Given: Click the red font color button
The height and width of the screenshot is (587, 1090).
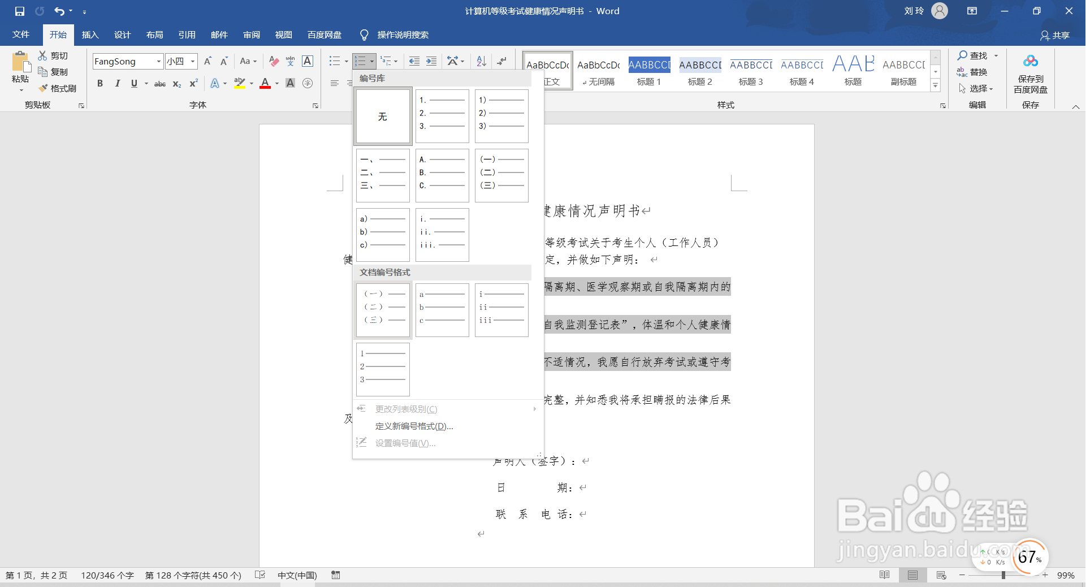Looking at the screenshot, I should tap(265, 83).
